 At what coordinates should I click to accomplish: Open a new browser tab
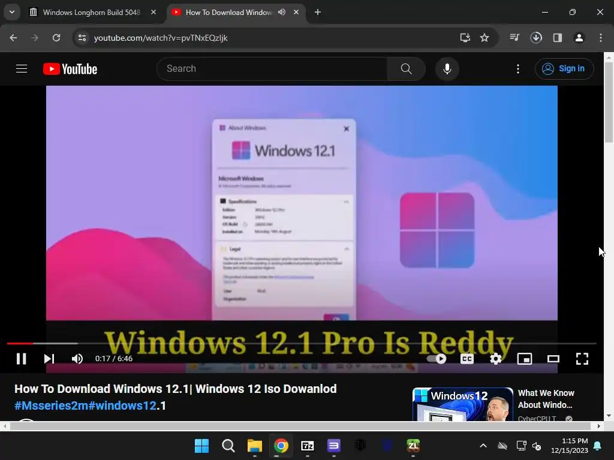[x=318, y=13]
